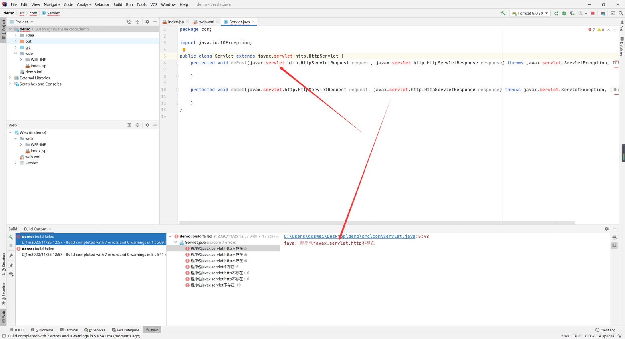Open the Terminal tool window button
The width and height of the screenshot is (625, 339).
(69, 330)
